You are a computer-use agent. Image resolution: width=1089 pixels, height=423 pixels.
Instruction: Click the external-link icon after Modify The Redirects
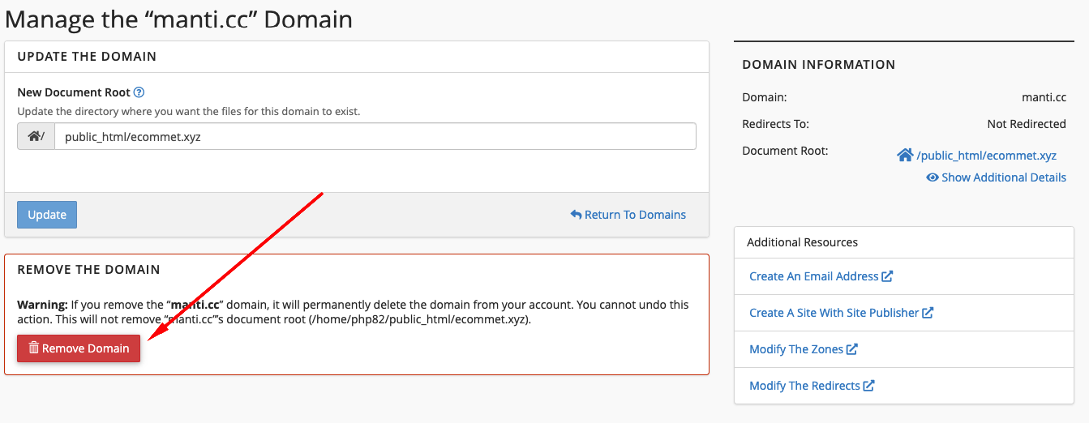click(x=868, y=386)
